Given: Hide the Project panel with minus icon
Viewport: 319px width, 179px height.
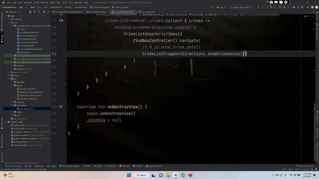Looking at the screenshot, I should pyautogui.click(x=48, y=12).
